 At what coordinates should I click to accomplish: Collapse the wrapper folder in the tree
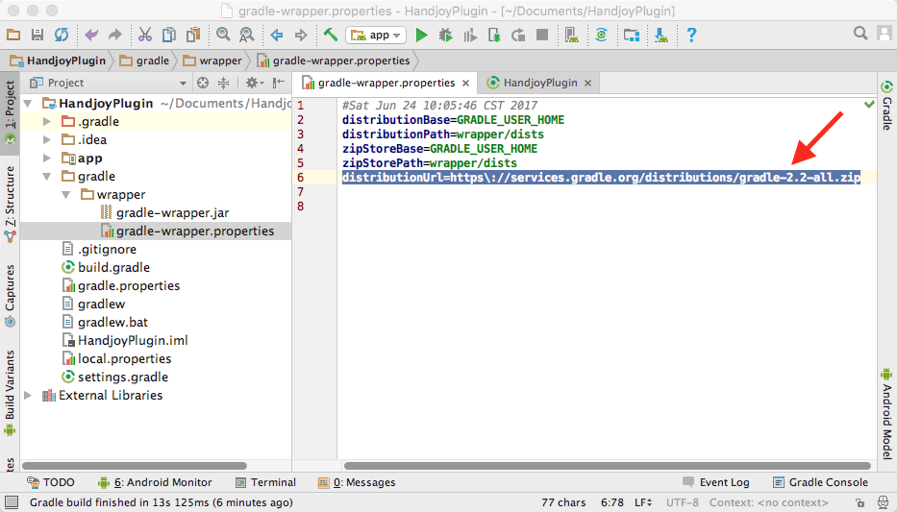[65, 195]
